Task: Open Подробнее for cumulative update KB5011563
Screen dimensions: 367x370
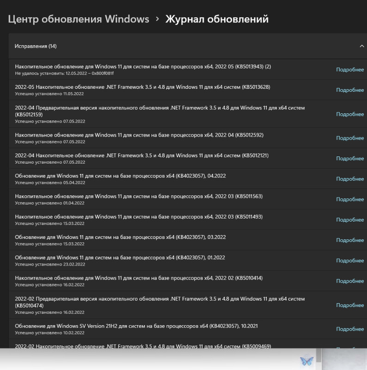Action: (350, 199)
